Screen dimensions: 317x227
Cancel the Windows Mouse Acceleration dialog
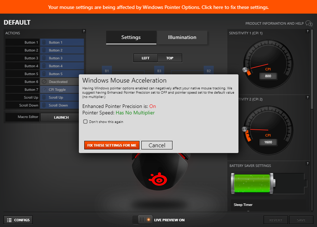point(157,145)
